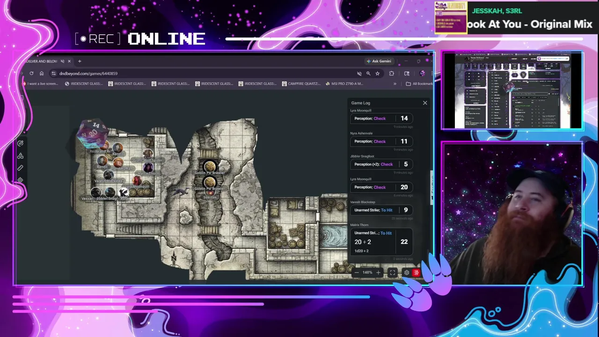Select the Ssarnak token
Screen dimensions: 599x337
[210, 193]
